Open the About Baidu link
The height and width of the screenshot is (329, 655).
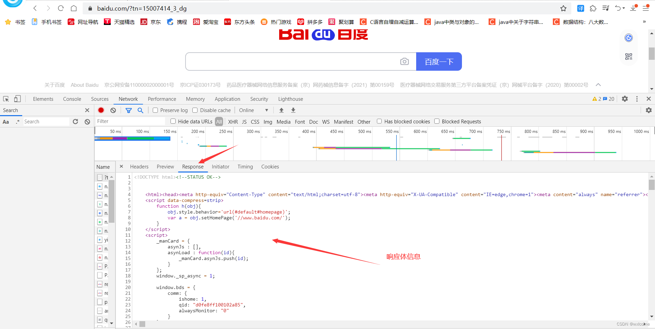click(84, 85)
